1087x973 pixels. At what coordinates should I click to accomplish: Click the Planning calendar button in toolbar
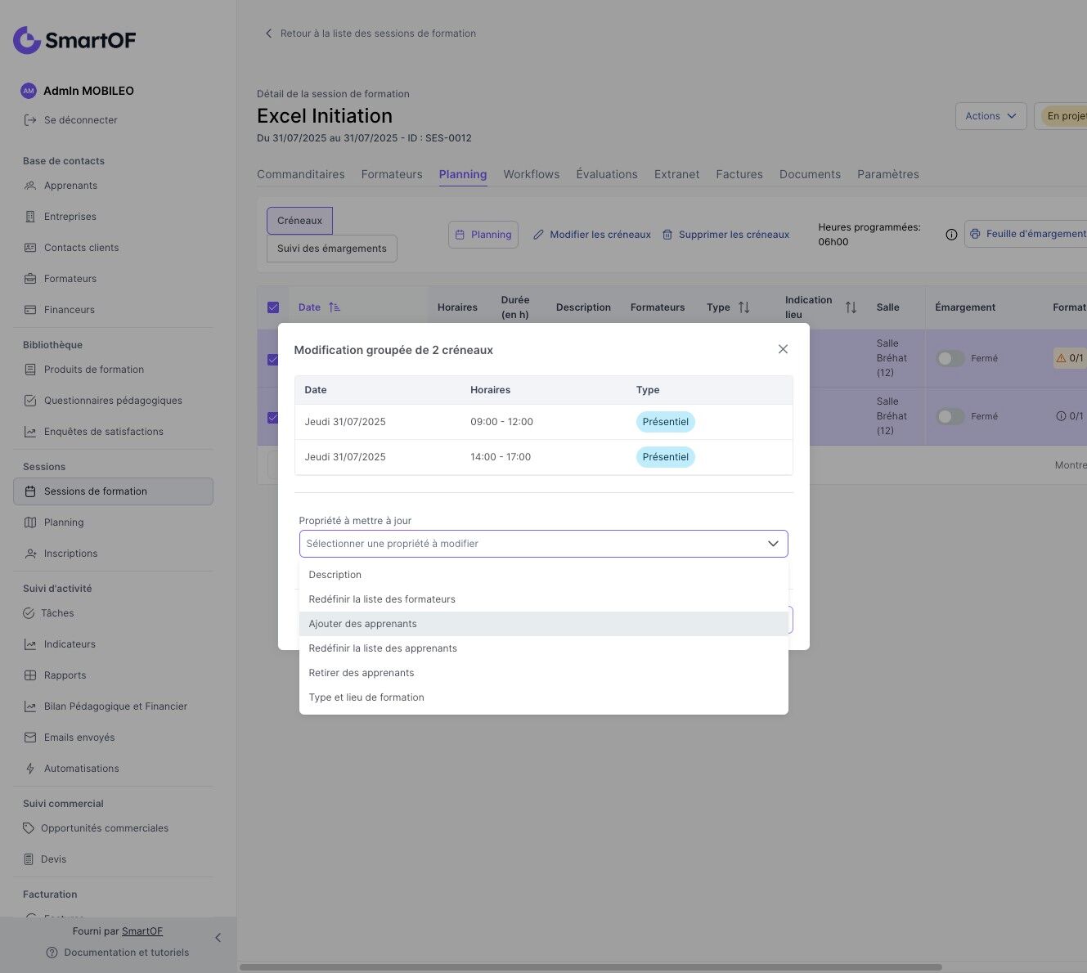pyautogui.click(x=483, y=235)
